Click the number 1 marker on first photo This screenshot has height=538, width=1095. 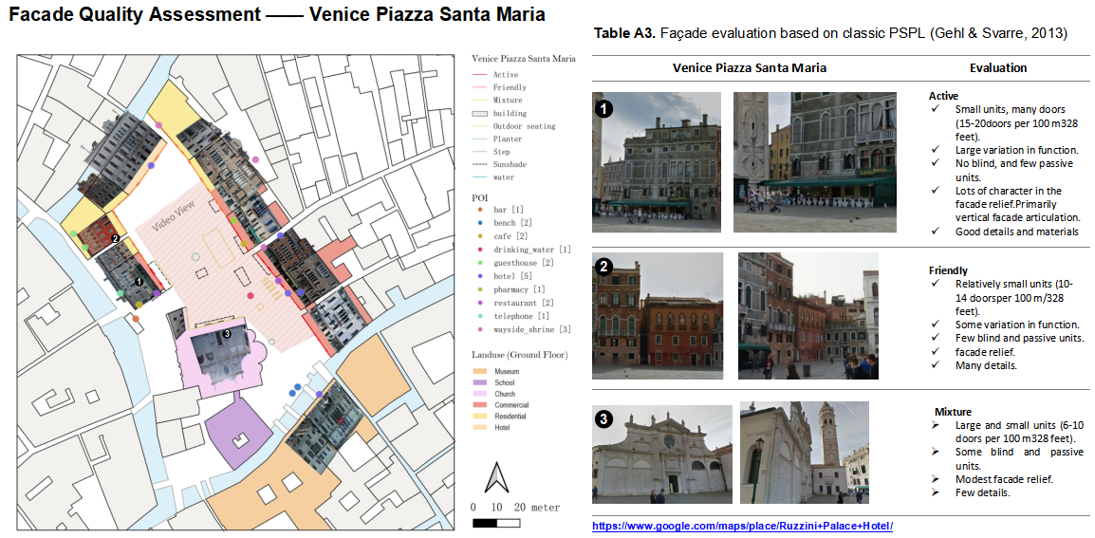coord(604,108)
